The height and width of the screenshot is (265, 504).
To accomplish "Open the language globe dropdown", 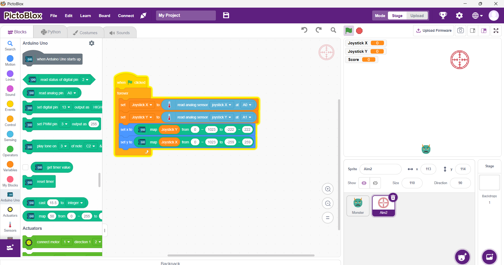I will [477, 16].
